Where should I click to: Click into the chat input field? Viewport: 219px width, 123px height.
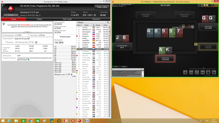[126, 69]
